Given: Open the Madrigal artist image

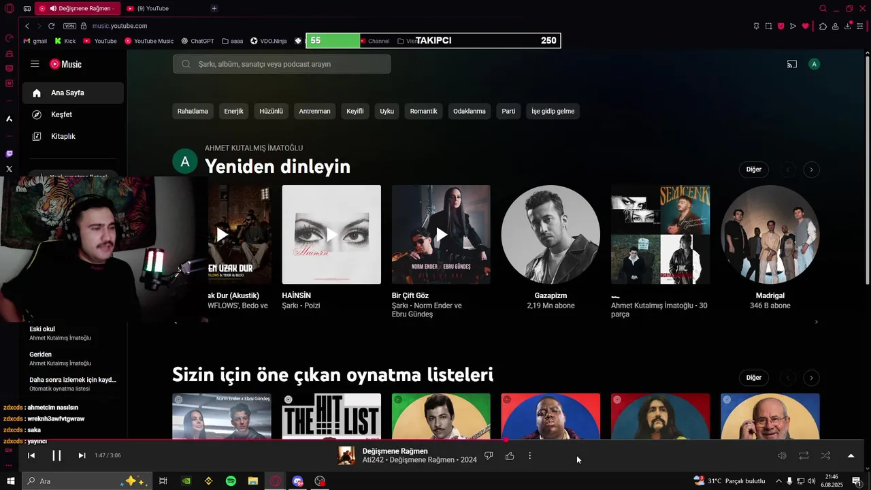Looking at the screenshot, I should click(x=770, y=235).
